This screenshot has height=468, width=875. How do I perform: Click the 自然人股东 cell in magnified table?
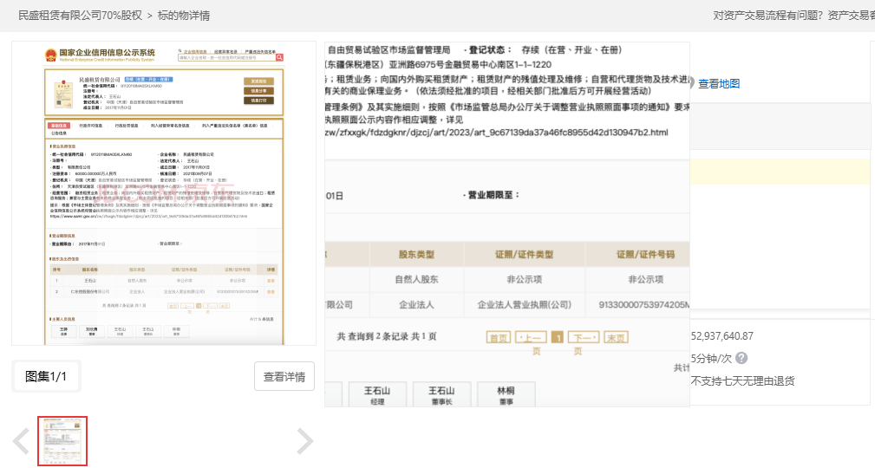(x=416, y=279)
